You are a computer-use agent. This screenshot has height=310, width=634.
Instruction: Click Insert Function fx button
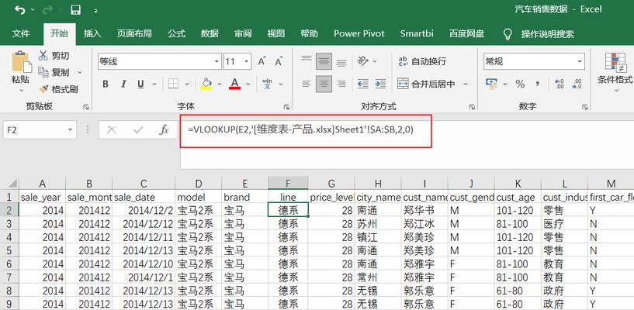click(x=164, y=130)
